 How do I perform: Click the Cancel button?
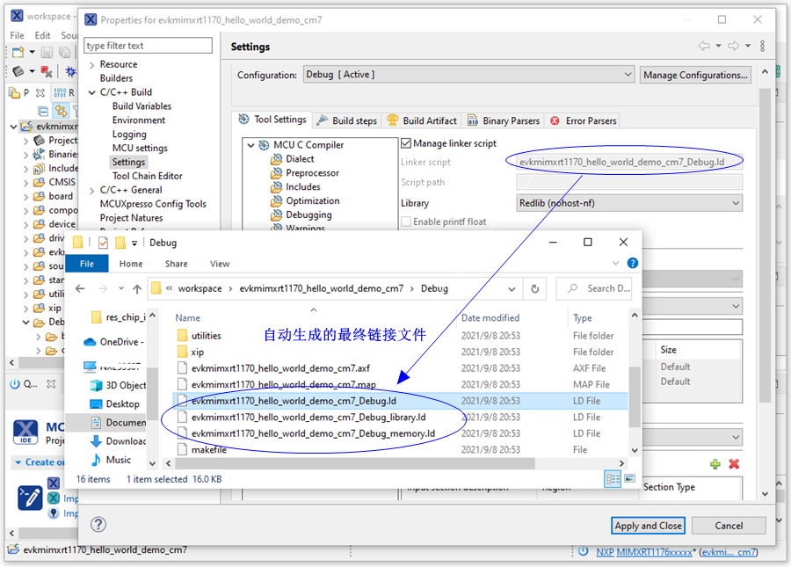coord(729,526)
